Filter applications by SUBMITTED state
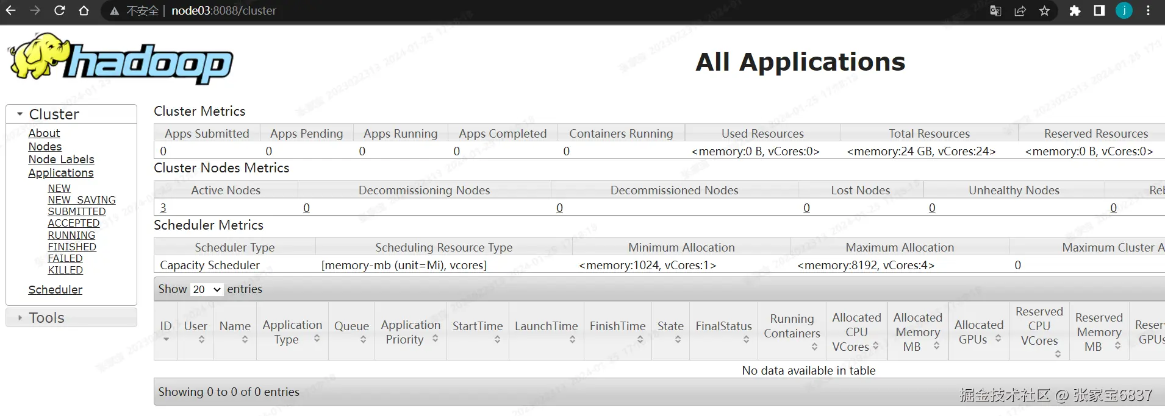Screen dimensions: 1165x416 pyautogui.click(x=77, y=211)
